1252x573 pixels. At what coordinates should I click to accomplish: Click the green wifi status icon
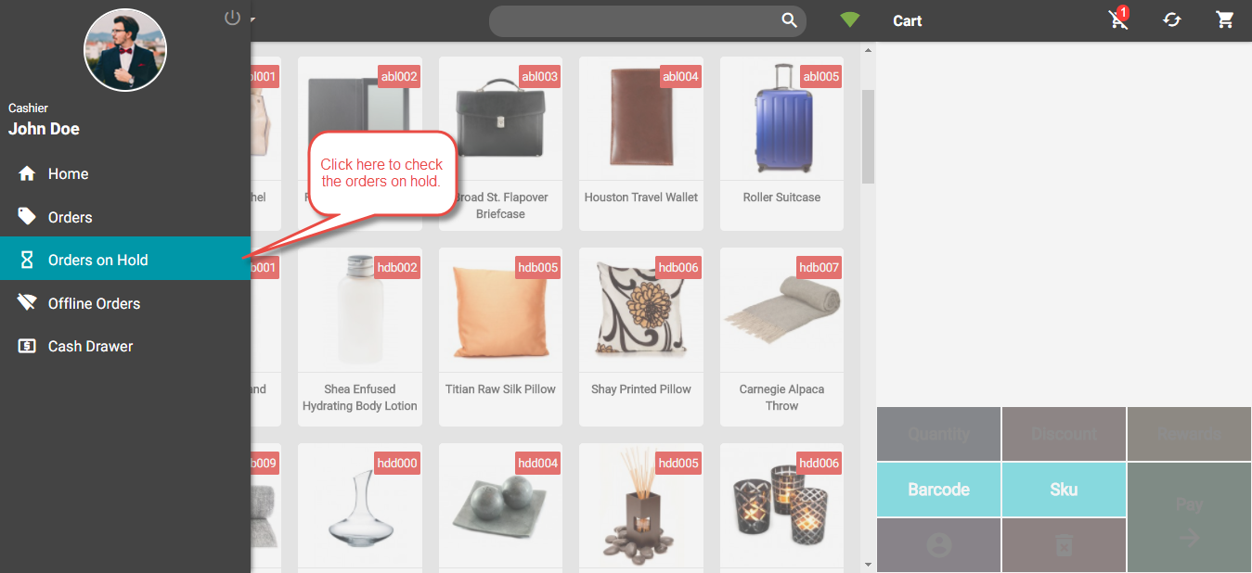(849, 19)
